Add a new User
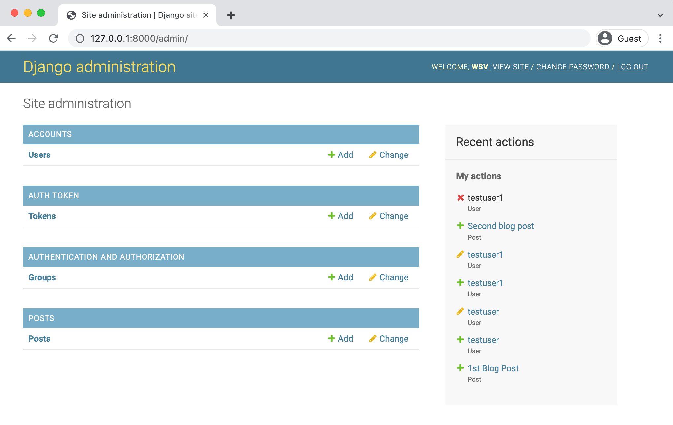Image resolution: width=673 pixels, height=425 pixels. (340, 155)
